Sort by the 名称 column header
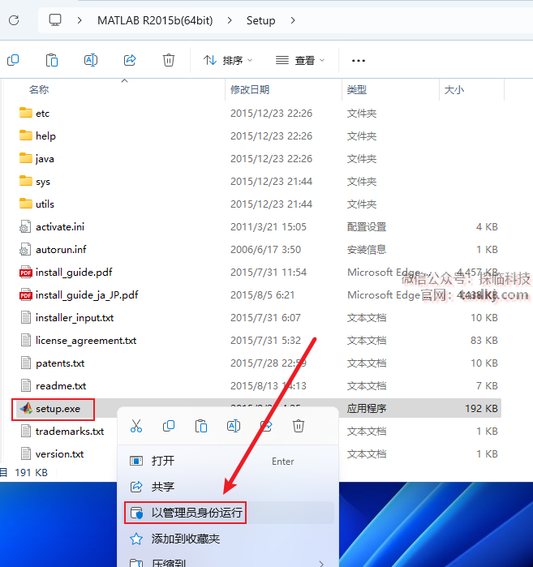This screenshot has height=567, width=533. 39,89
